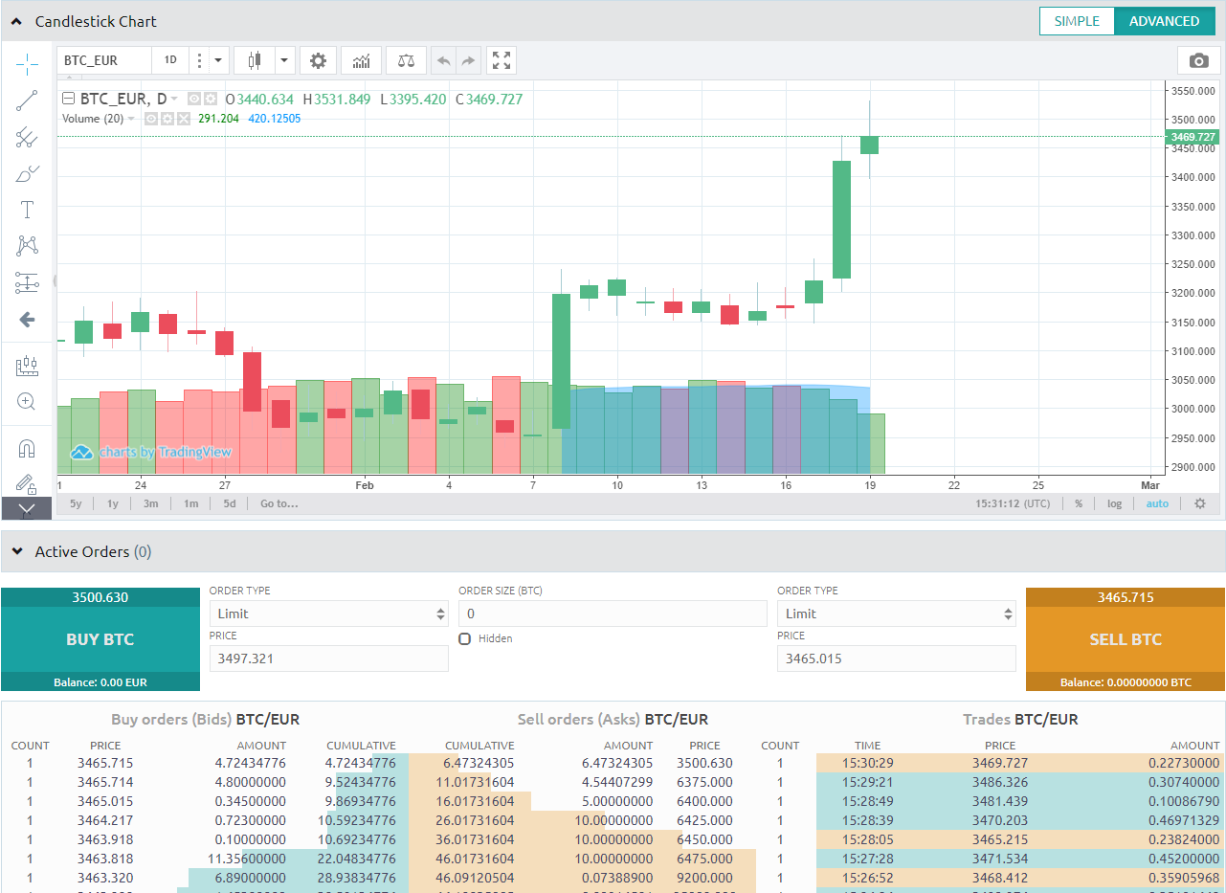Select the ask price 3500.630 row
This screenshot has height=893, width=1226.
click(x=613, y=763)
